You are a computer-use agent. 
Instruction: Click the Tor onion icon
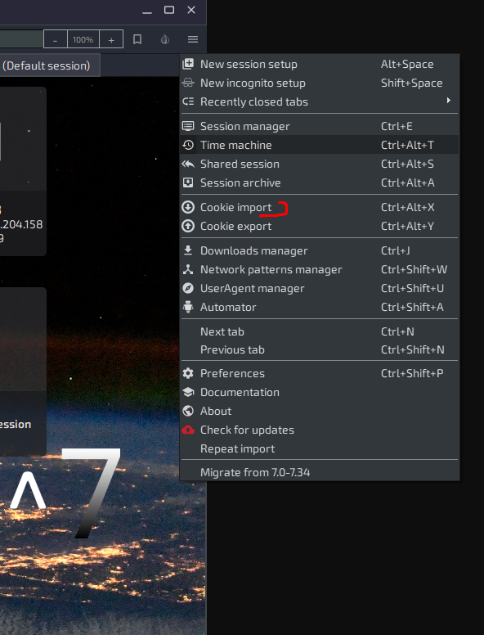click(164, 39)
